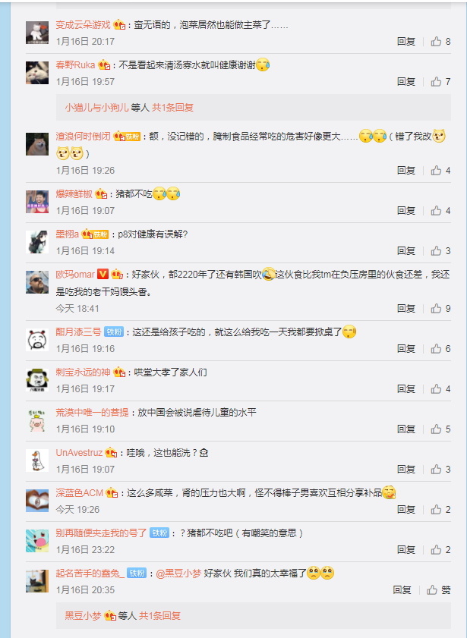Screen dimensions: 467x638
Task: Click the 铁粉 badge beside 酣月漆三号
Action: pyautogui.click(x=114, y=332)
